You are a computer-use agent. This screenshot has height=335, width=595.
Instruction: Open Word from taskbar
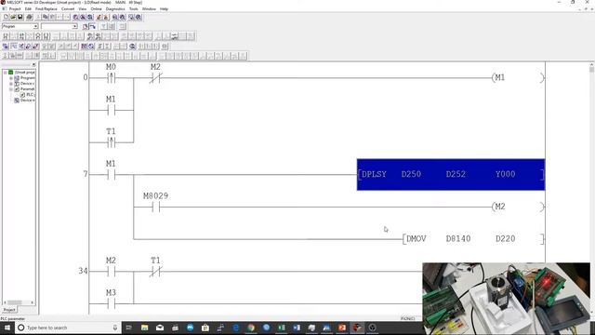coord(297,328)
